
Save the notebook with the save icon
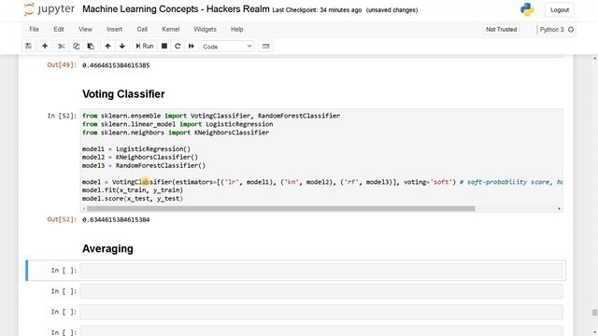pos(29,46)
